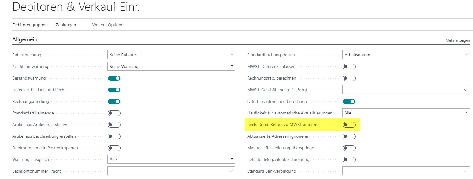Toggle Debitorenname in Posten kopieren
Screen dimensions: 473x179
coord(114,148)
